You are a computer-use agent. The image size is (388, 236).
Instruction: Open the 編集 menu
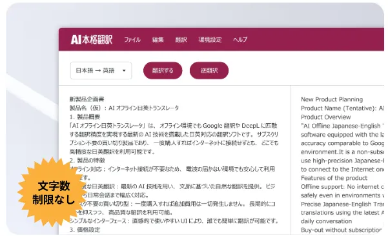tap(158, 39)
